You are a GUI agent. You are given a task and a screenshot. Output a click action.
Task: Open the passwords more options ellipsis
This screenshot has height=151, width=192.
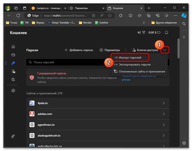click(x=164, y=50)
